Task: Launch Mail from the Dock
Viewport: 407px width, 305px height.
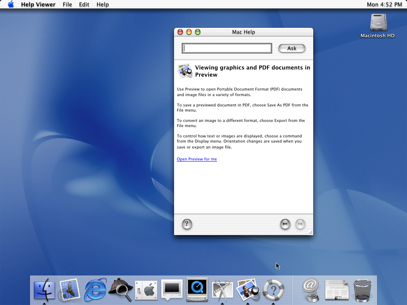Action: click(x=70, y=290)
